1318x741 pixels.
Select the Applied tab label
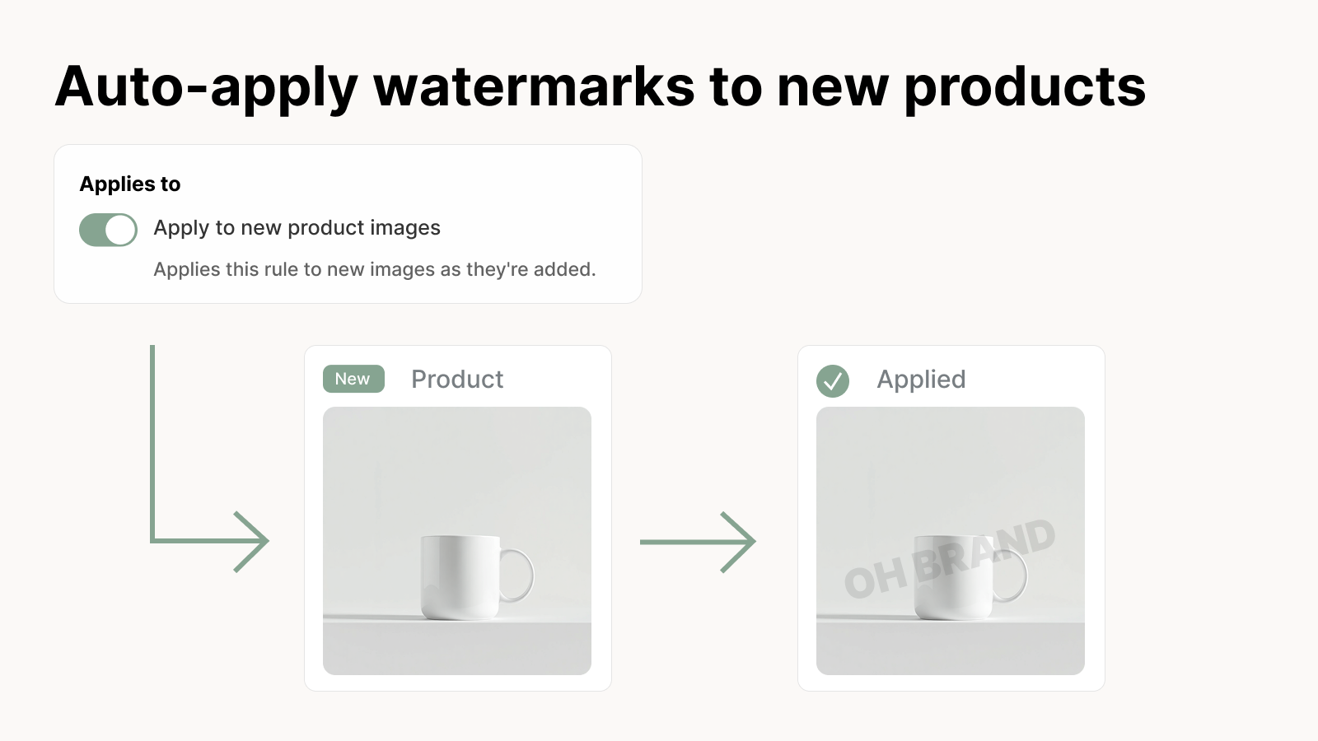click(x=921, y=379)
